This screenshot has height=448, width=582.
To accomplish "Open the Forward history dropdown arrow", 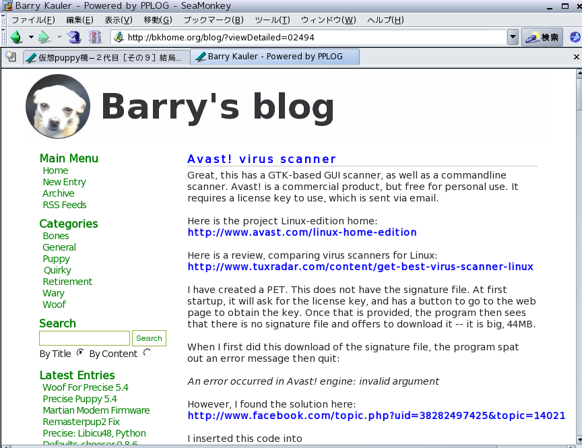I will (x=59, y=37).
